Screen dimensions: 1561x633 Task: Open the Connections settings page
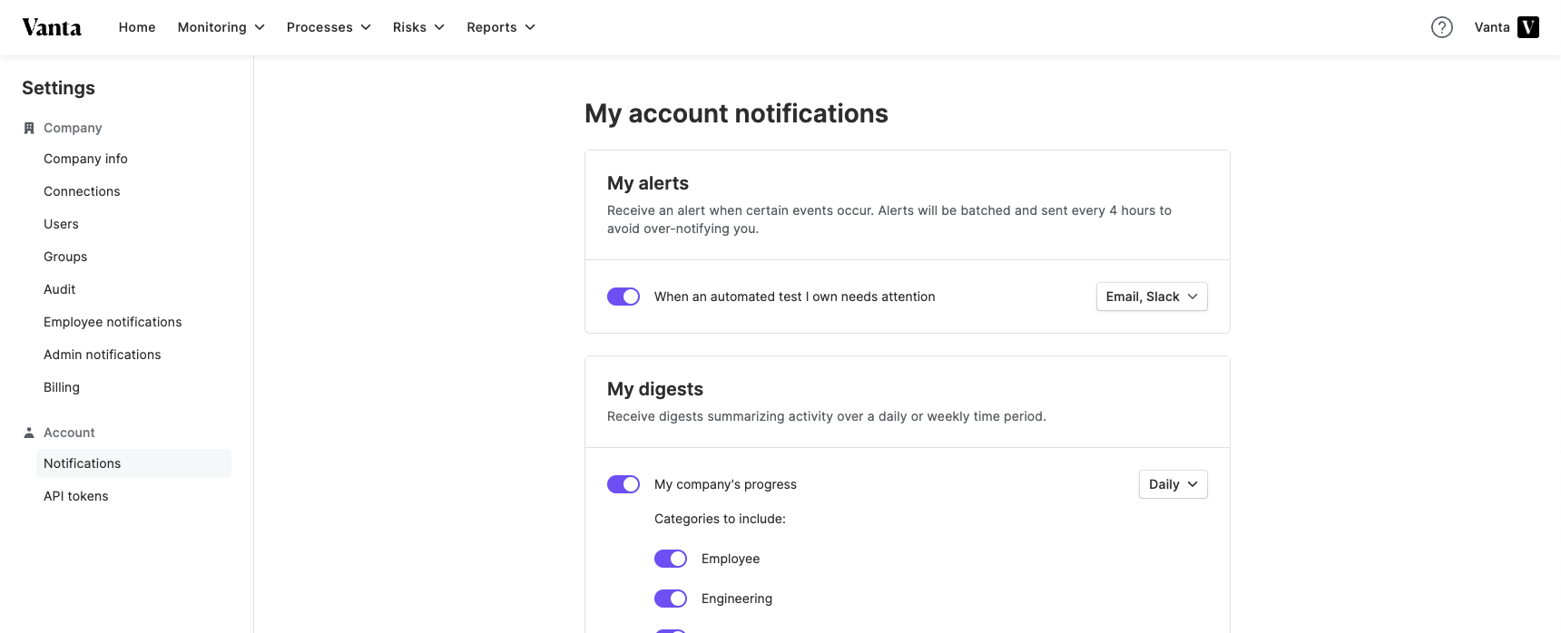[x=82, y=191]
